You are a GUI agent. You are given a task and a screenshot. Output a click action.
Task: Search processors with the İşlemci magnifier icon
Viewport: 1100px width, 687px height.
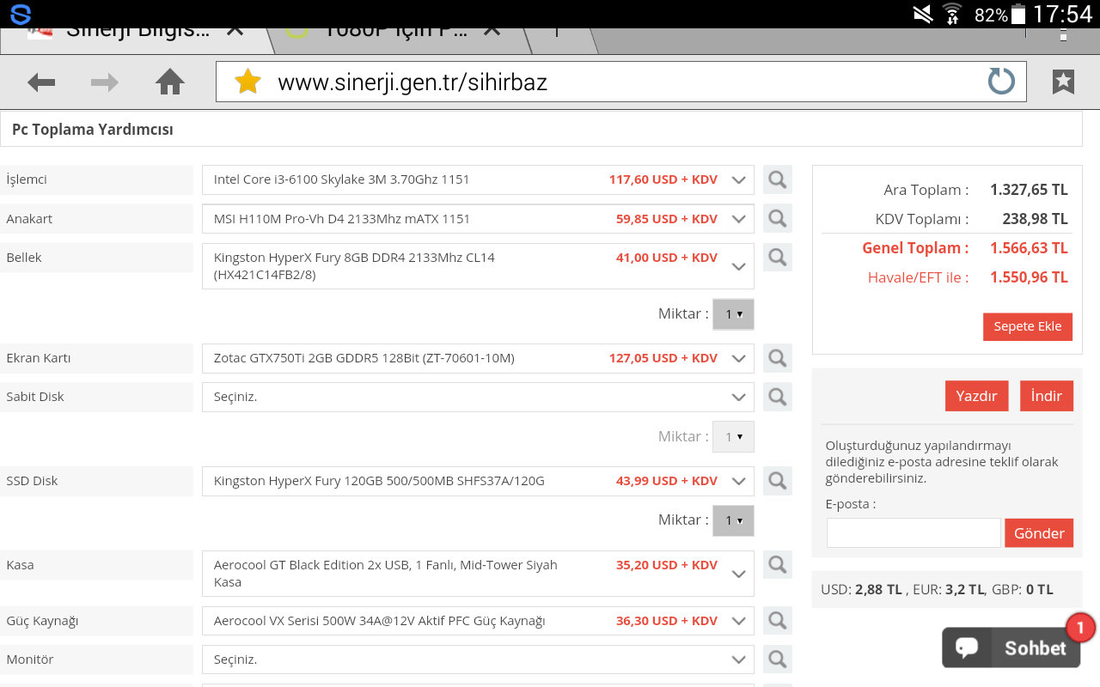778,179
